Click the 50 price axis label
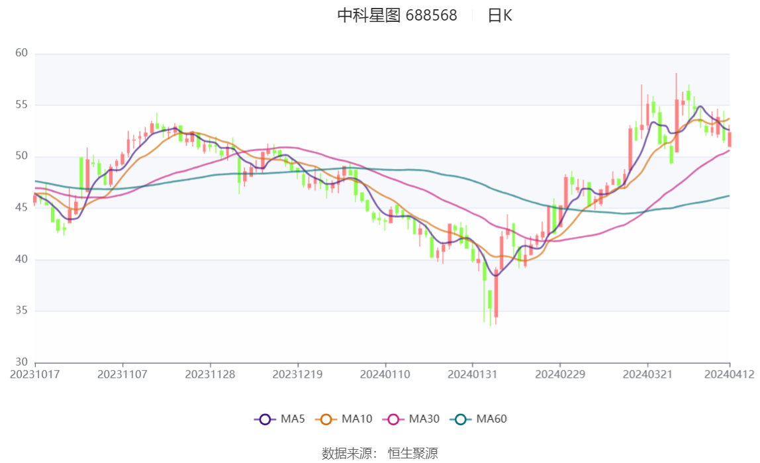The image size is (760, 463). (x=21, y=156)
